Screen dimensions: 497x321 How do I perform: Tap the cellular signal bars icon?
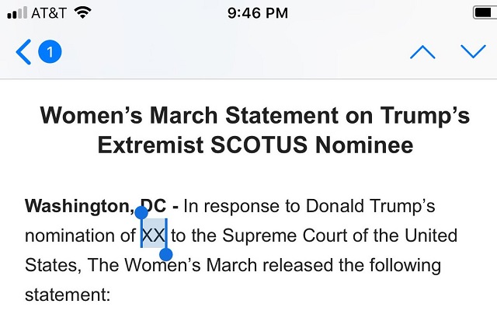pos(17,12)
